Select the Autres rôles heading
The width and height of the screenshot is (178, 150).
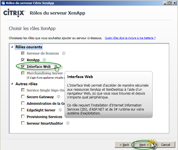coord(26,84)
